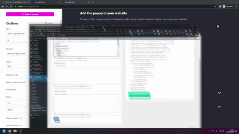Bookmark the Tally share page
The image size is (239, 134).
[x=215, y=7]
